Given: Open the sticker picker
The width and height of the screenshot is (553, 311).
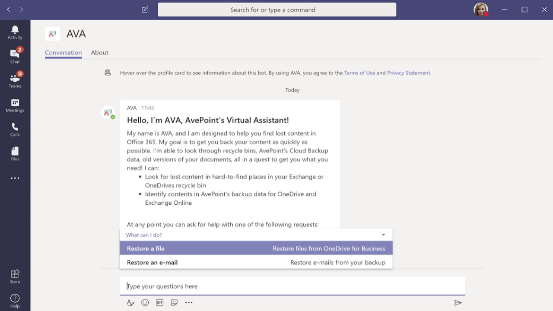Looking at the screenshot, I should (174, 303).
